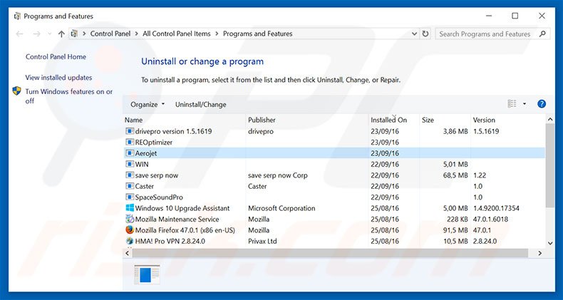Click the shield icon beside Turn Windows features
The width and height of the screenshot is (563, 300).
pos(17,90)
